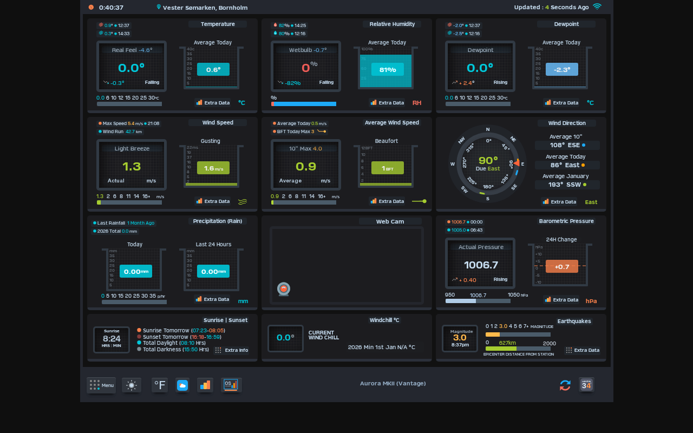Image resolution: width=693 pixels, height=433 pixels.
Task: Click the Relative Humidity panel title
Action: pyautogui.click(x=392, y=24)
